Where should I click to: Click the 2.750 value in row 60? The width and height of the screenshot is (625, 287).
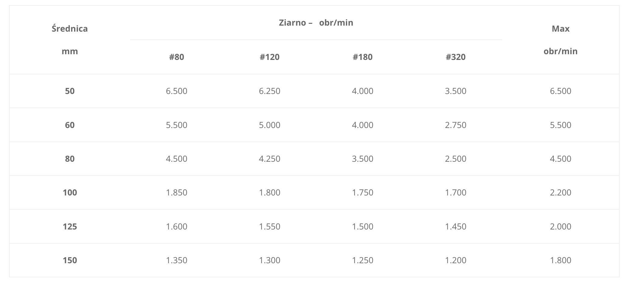456,125
